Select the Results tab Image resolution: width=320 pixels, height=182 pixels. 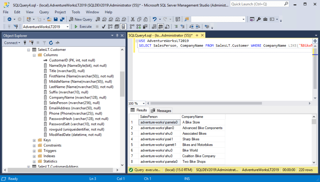[x=139, y=110]
